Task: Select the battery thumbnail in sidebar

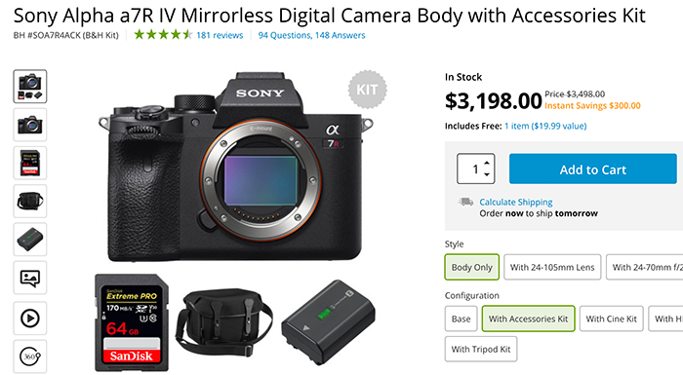Action: point(30,240)
